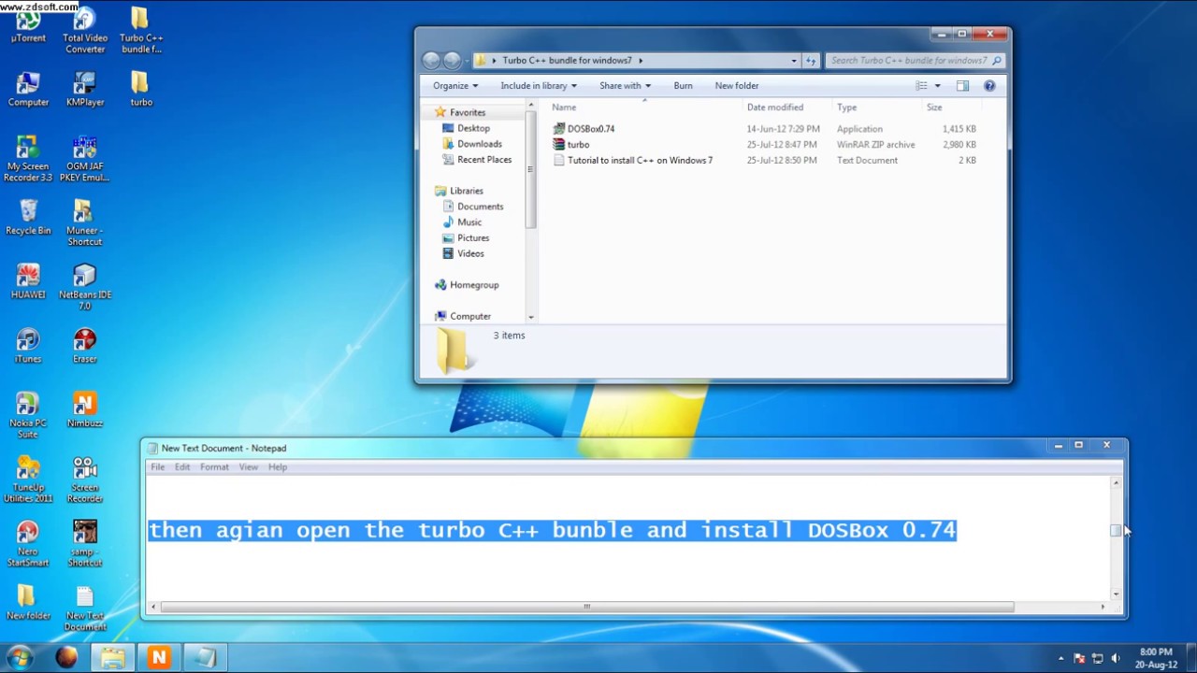Select the HUAWEI desktop icon
1197x673 pixels.
pyautogui.click(x=28, y=281)
